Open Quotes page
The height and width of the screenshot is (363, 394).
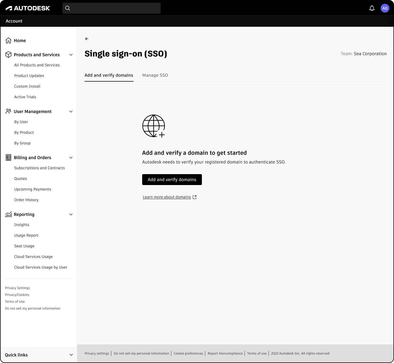pyautogui.click(x=20, y=178)
